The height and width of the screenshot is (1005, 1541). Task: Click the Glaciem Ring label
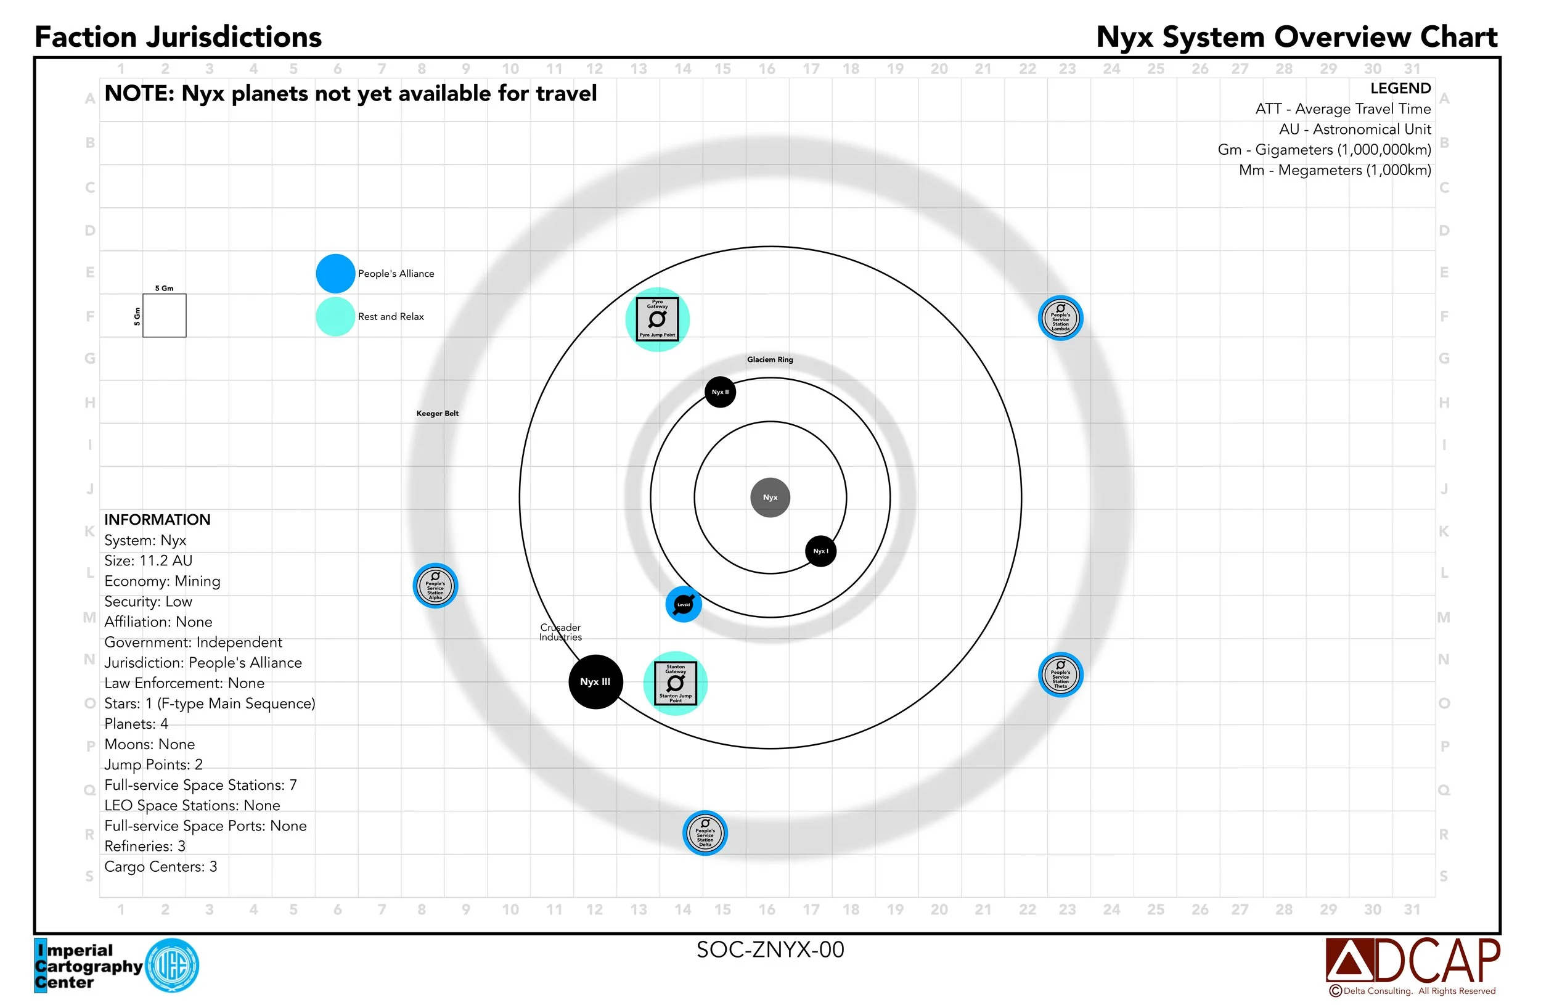(x=770, y=359)
